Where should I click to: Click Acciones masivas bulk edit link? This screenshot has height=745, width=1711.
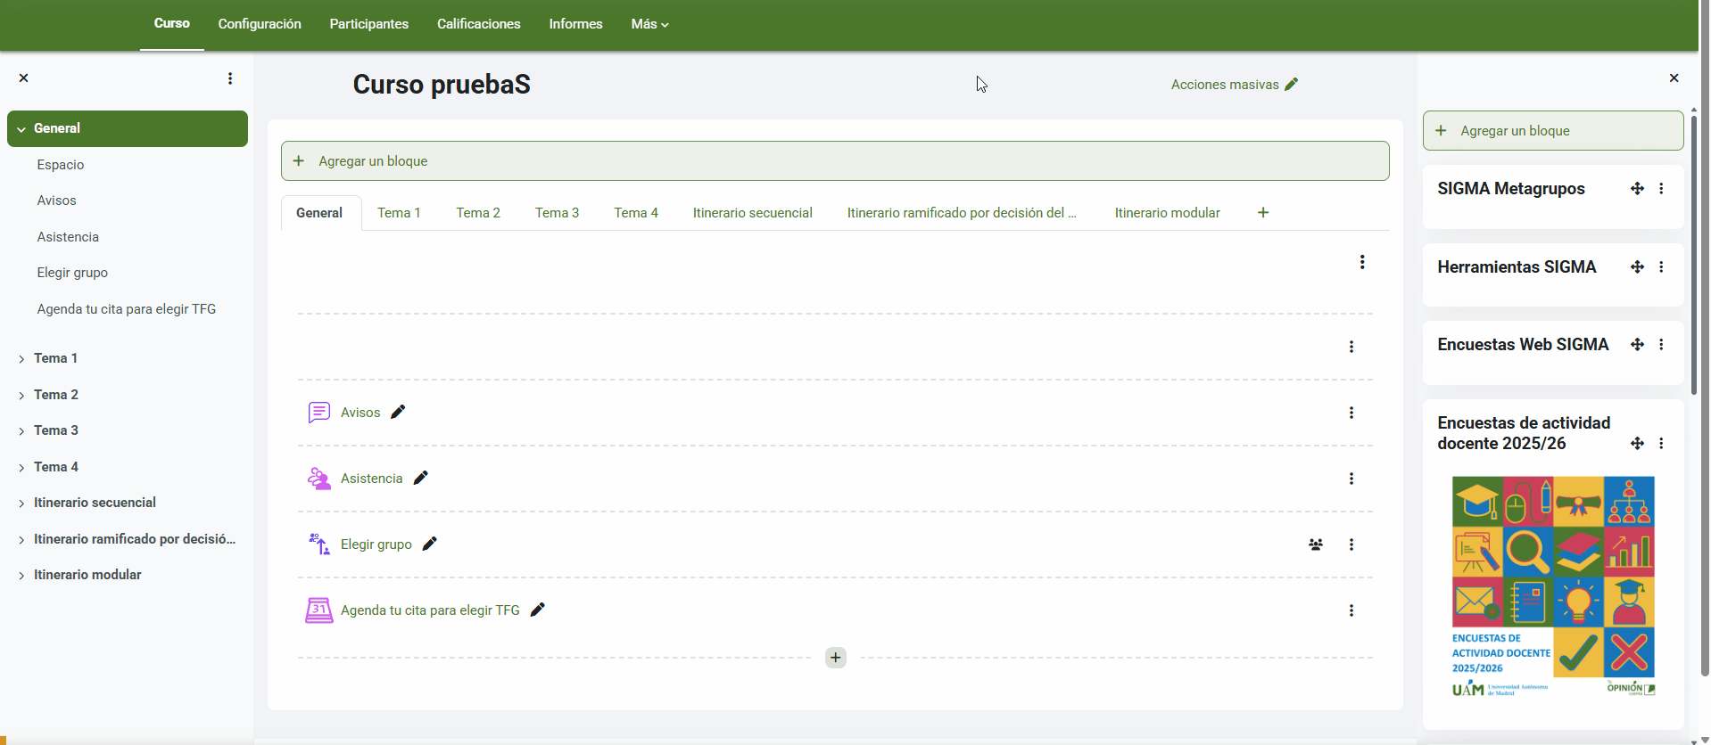pos(1235,85)
